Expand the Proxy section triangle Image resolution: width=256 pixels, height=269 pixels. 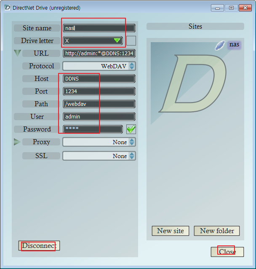17,142
